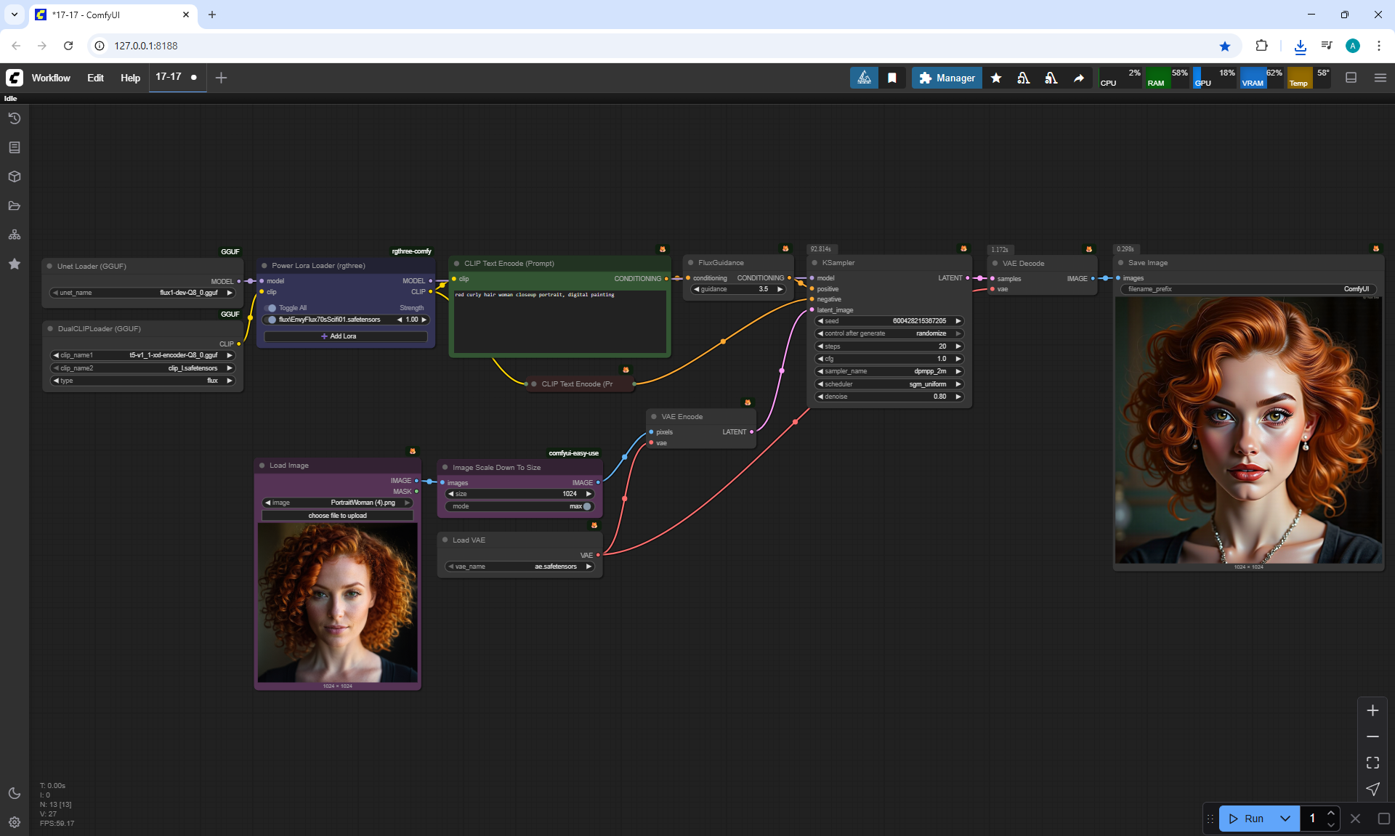Open the model library tree icon
1395x836 pixels.
point(15,235)
